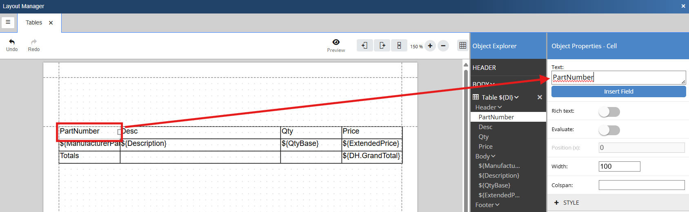Screen dimensions: 689x212
Task: Click the Undo arrow icon
Action: pyautogui.click(x=12, y=42)
